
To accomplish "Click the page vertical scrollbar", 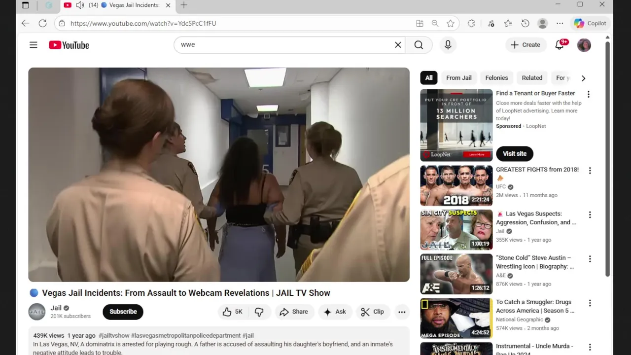I will 607,159.
